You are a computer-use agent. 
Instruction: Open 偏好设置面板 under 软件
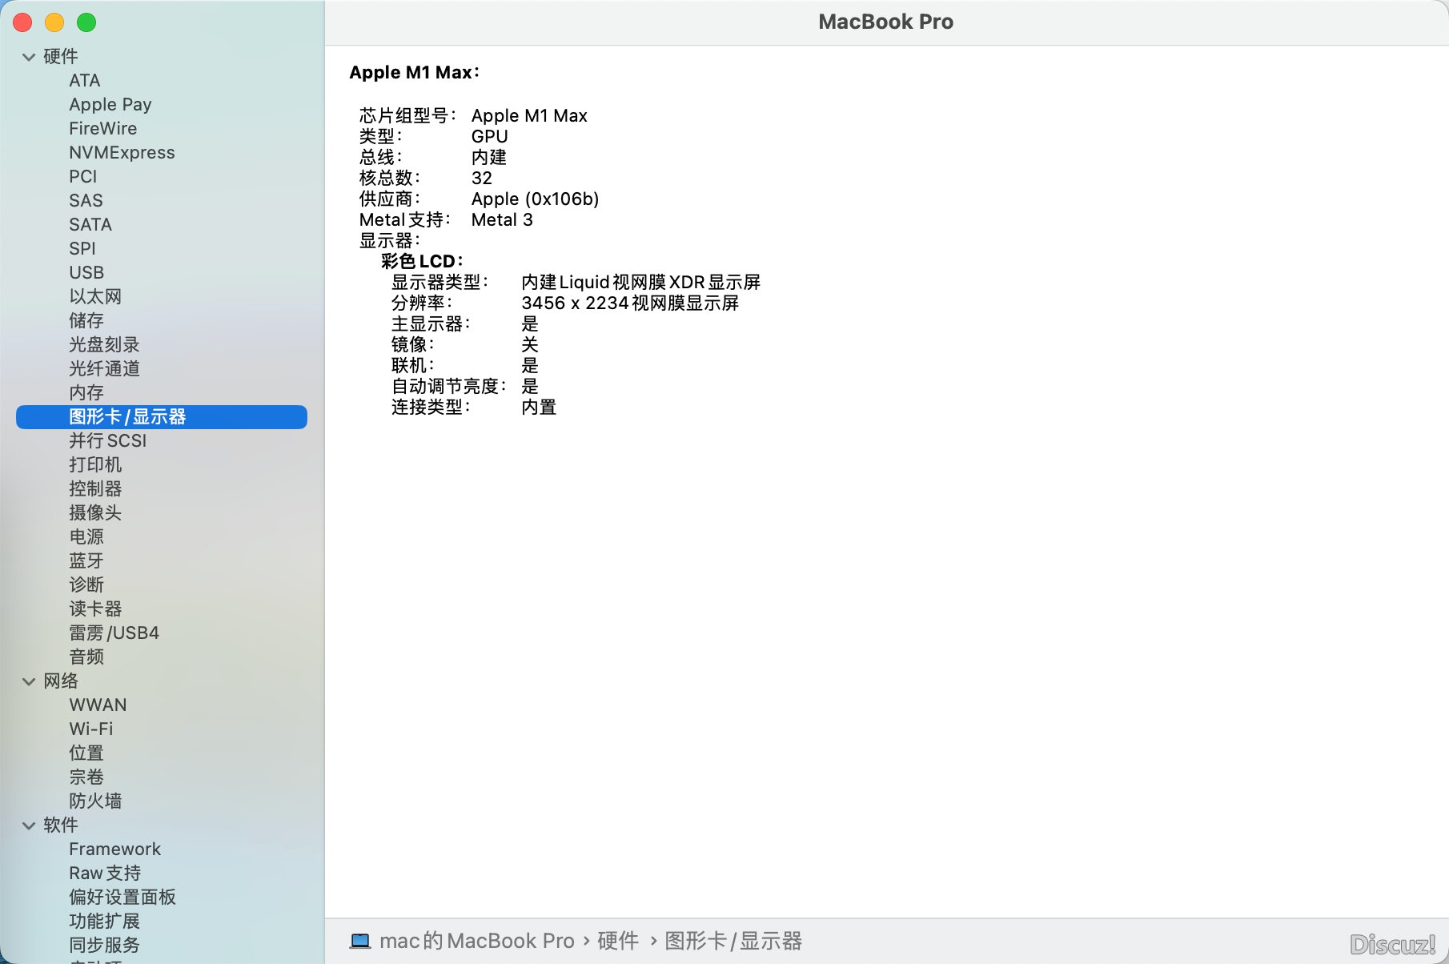click(x=122, y=898)
